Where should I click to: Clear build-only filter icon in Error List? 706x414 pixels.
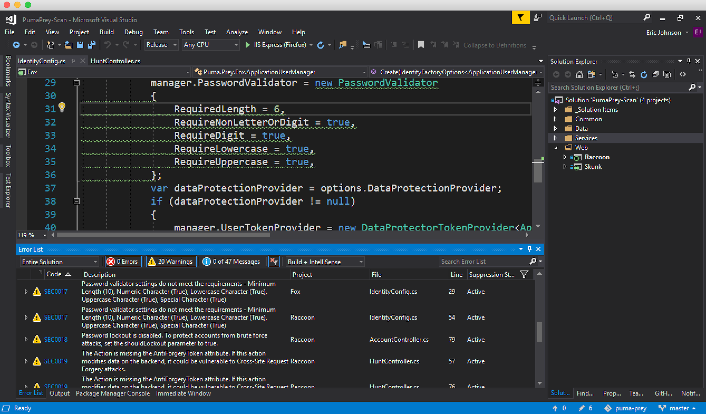(274, 261)
